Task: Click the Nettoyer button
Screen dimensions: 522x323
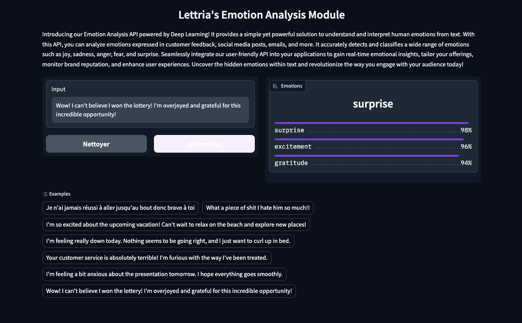Action: [x=96, y=143]
